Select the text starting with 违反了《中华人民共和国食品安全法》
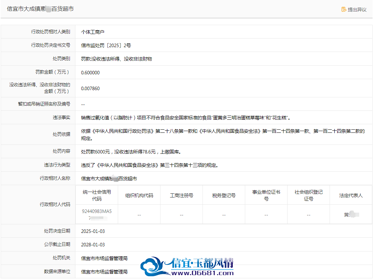The height and width of the screenshot is (279, 374). (150, 165)
